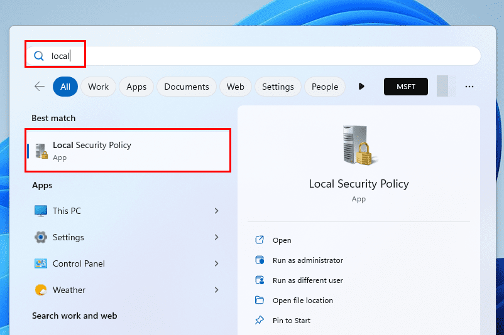Open Local Security Policy best match
This screenshot has height=335, width=504.
(128, 151)
